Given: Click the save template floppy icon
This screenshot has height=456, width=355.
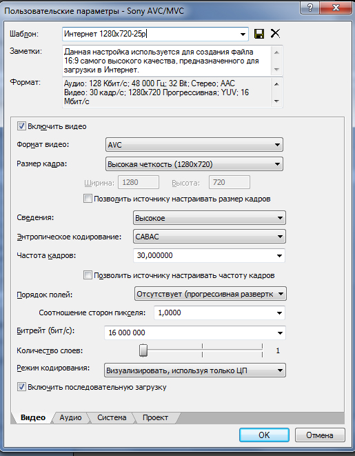Looking at the screenshot, I should tap(259, 34).
